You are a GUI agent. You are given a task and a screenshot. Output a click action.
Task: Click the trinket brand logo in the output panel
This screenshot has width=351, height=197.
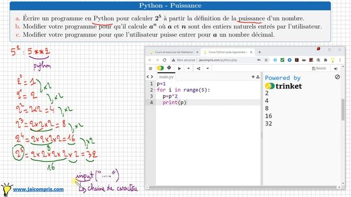coord(283,86)
